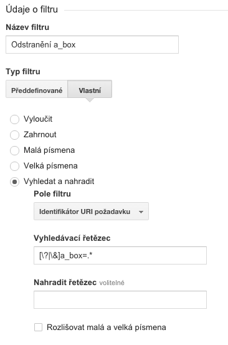This screenshot has height=345, width=228.
Task: Click the dropdown arrow of Identifikátor URI požadavku
Action: [141, 212]
